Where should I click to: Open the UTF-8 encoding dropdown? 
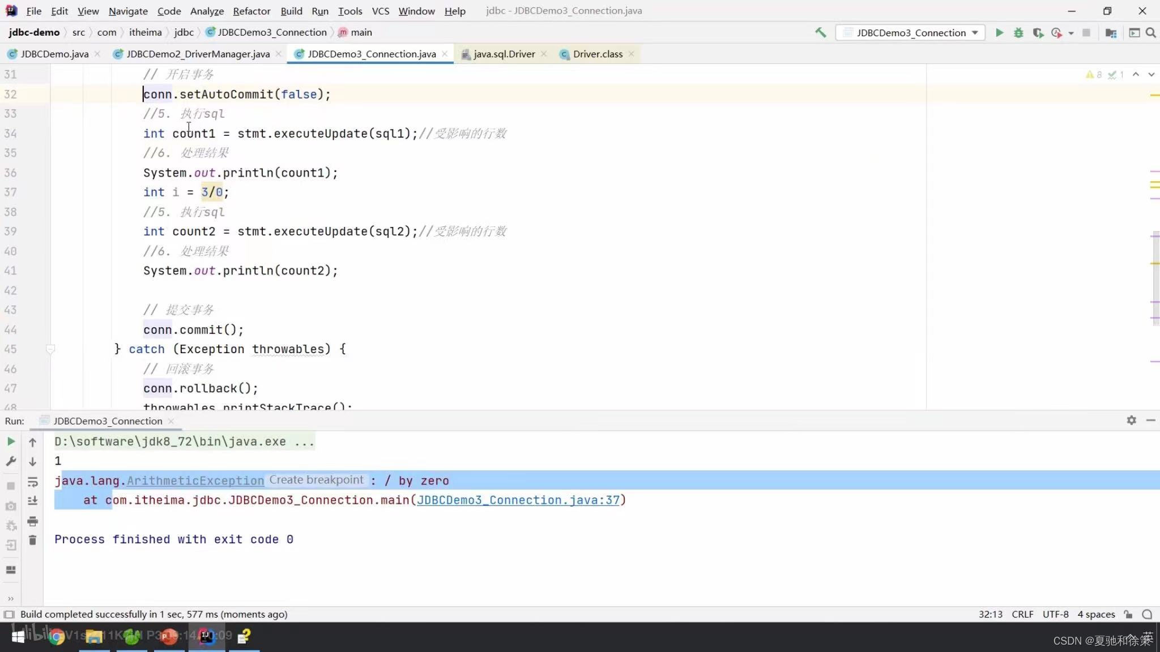(x=1056, y=614)
